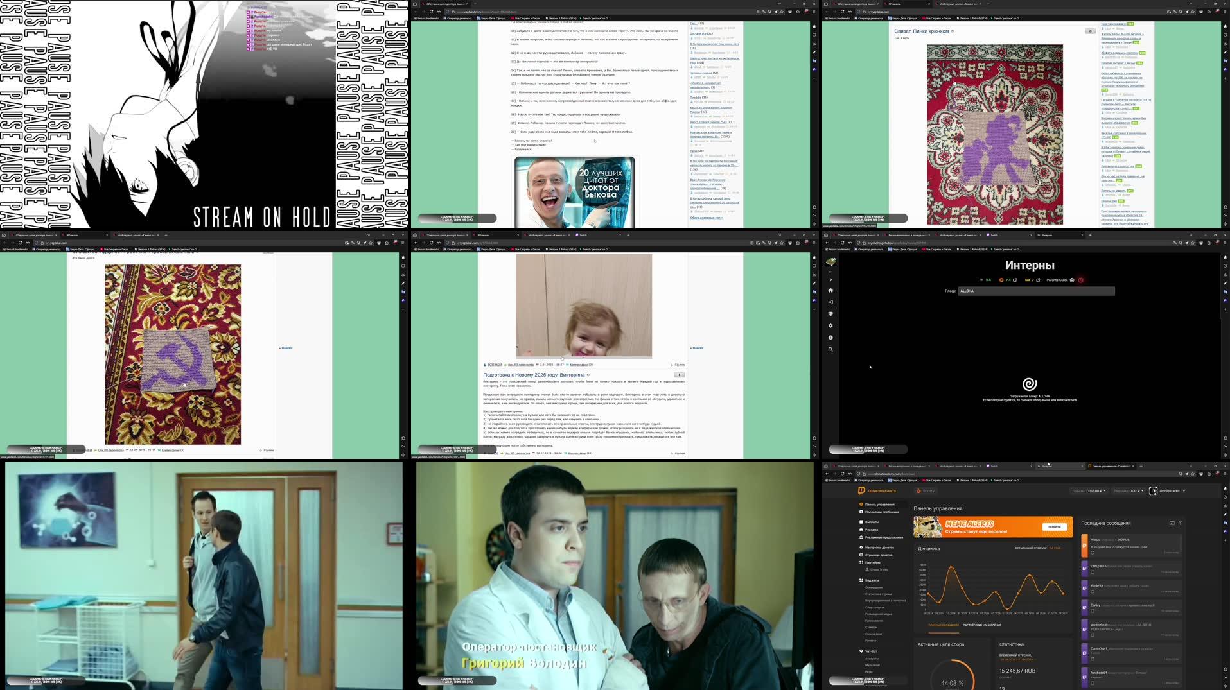The width and height of the screenshot is (1230, 690).
Task: Click the bookmarks star in Интерны window's side panel
Action: coord(1225,257)
